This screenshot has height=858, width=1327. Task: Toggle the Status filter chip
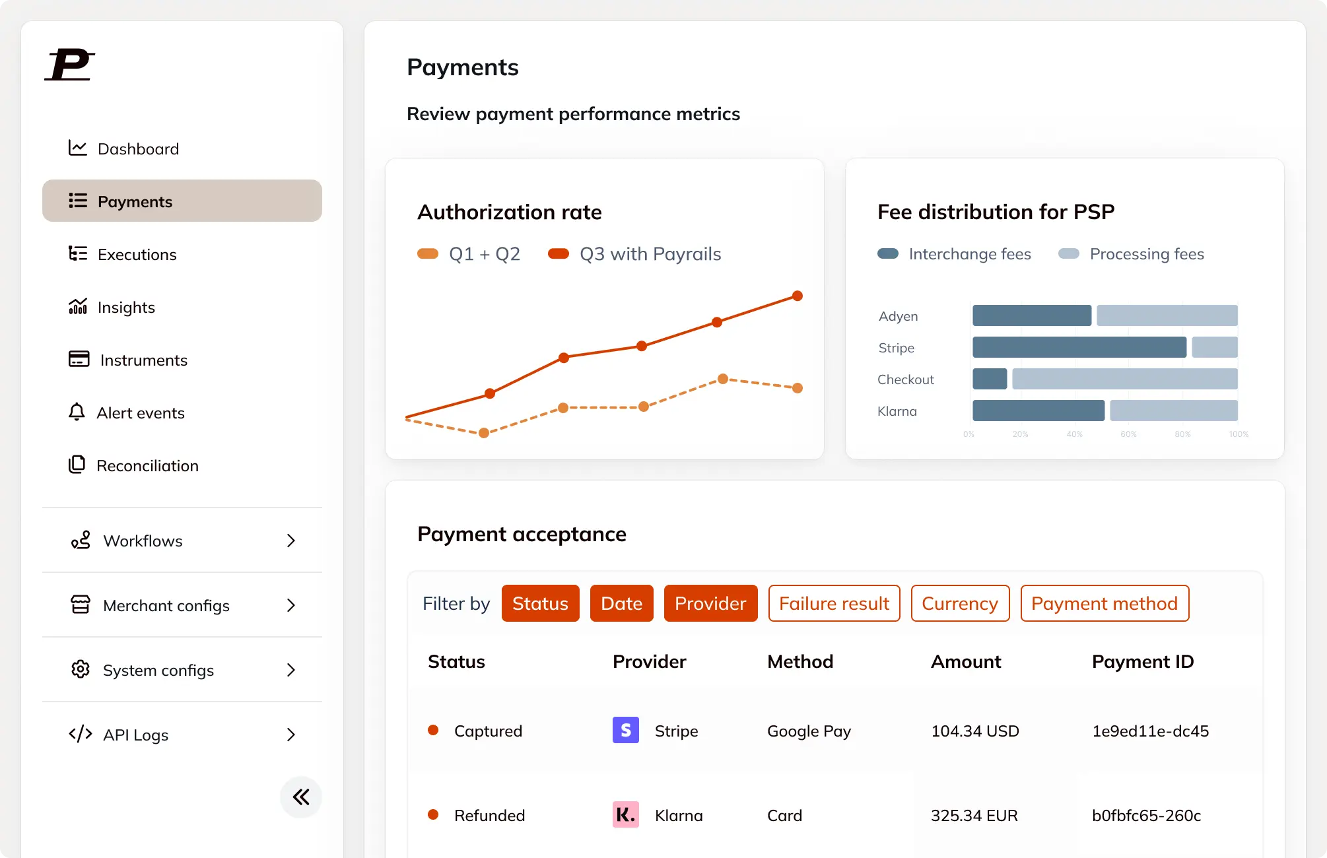tap(540, 603)
